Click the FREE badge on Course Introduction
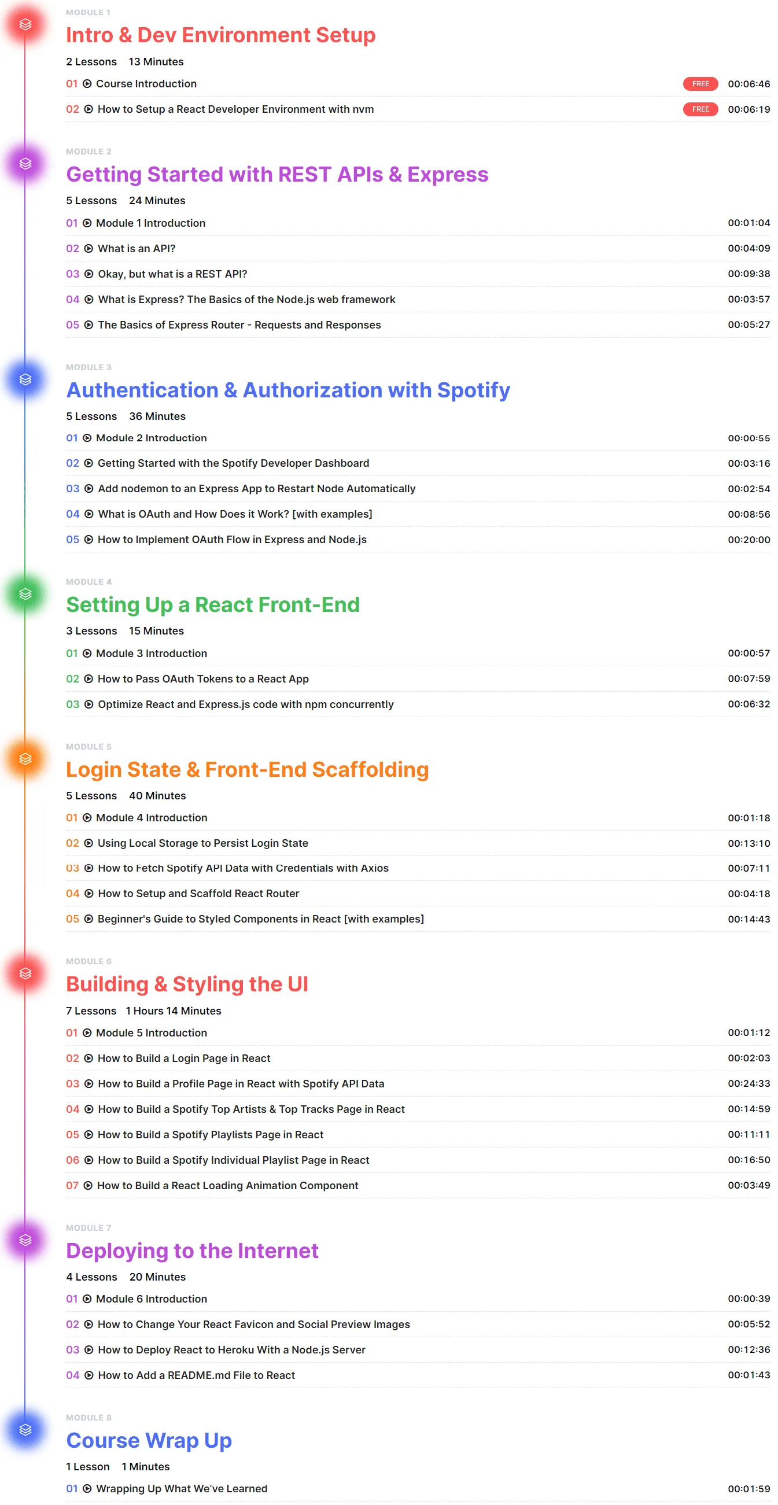 pyautogui.click(x=700, y=83)
